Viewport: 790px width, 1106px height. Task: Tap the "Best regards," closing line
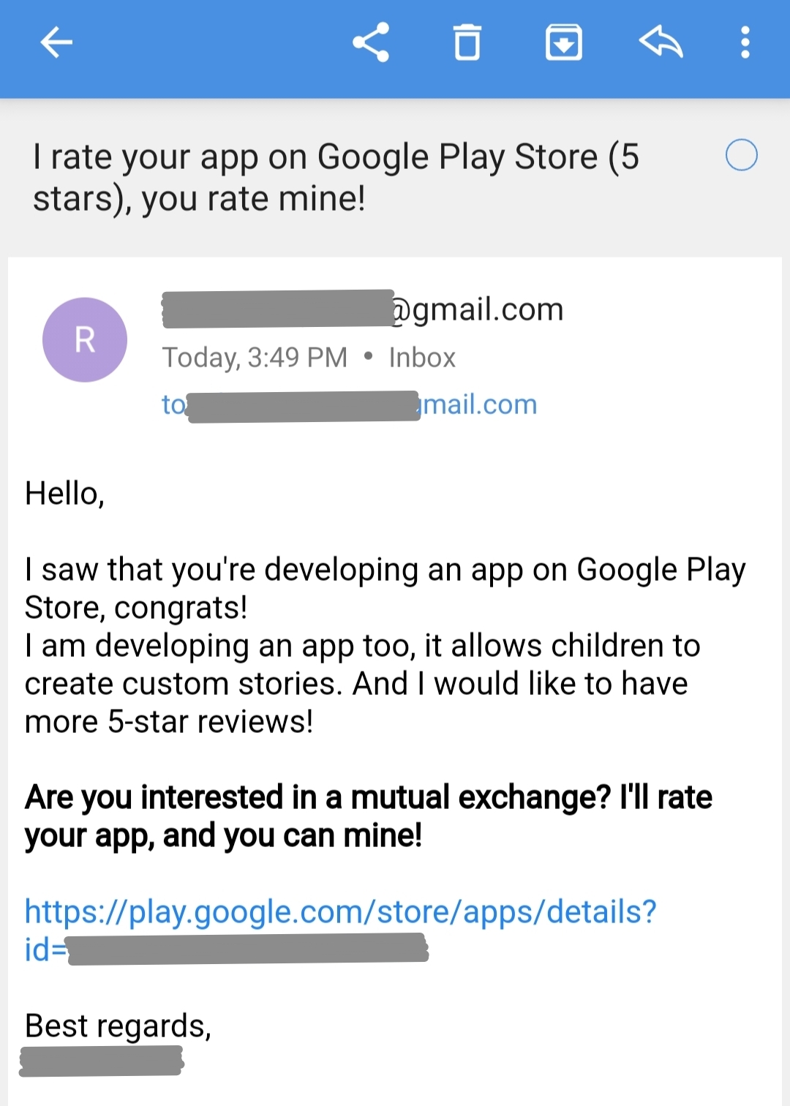[118, 1026]
